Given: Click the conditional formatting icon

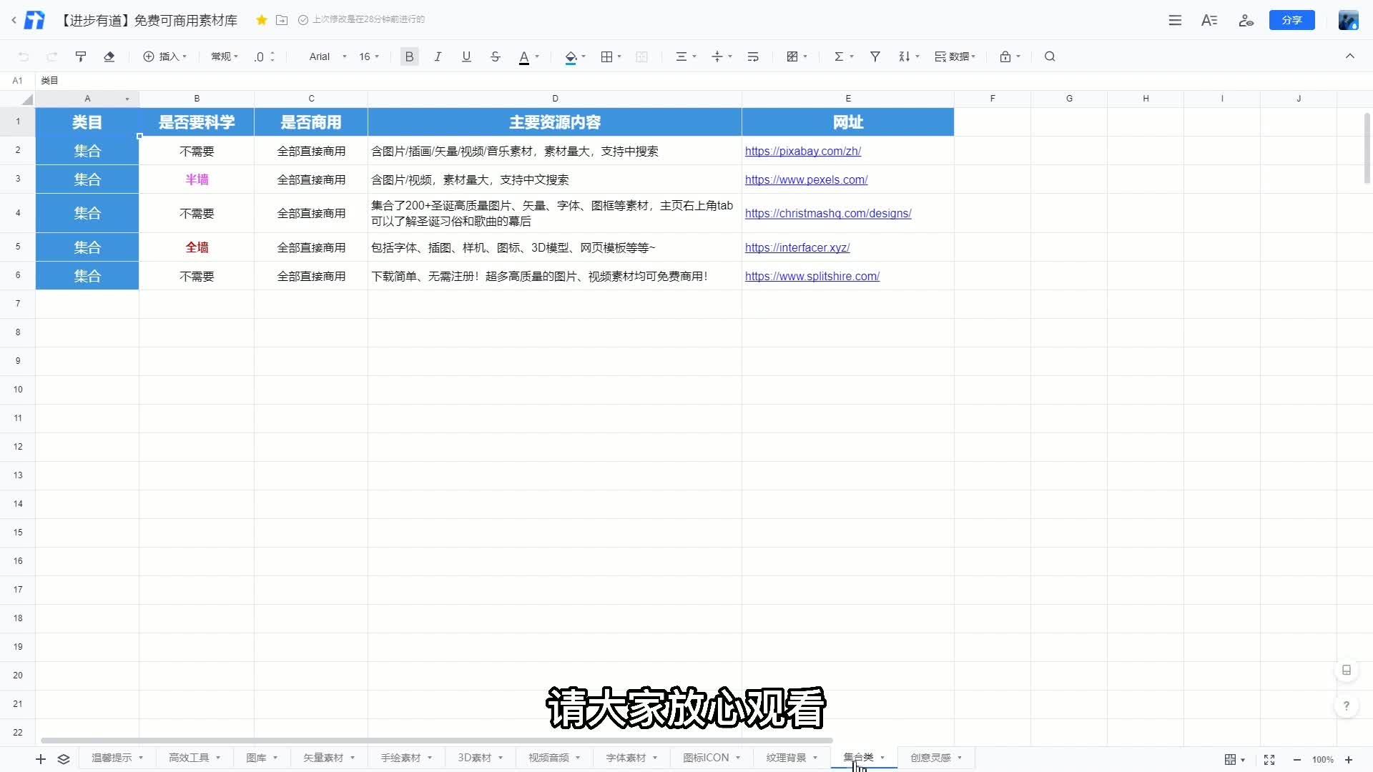Looking at the screenshot, I should click(x=792, y=56).
